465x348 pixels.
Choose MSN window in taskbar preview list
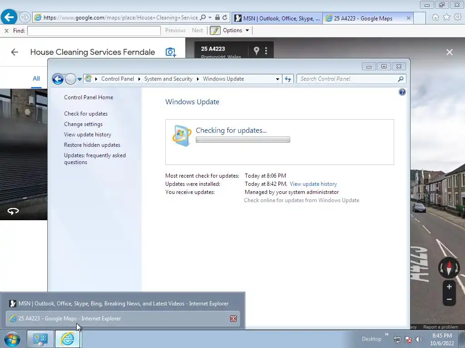click(x=123, y=304)
